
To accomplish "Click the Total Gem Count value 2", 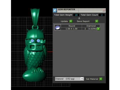I will point(102,15).
